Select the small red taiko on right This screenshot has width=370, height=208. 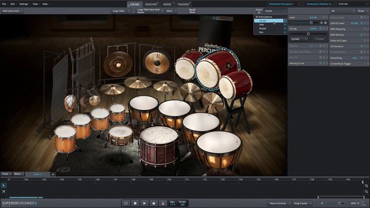pos(236,84)
